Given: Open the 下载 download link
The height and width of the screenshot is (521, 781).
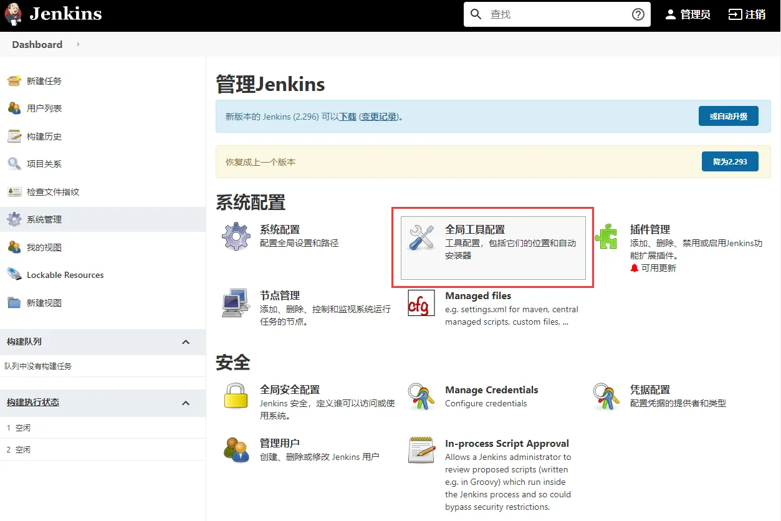Looking at the screenshot, I should [x=348, y=117].
